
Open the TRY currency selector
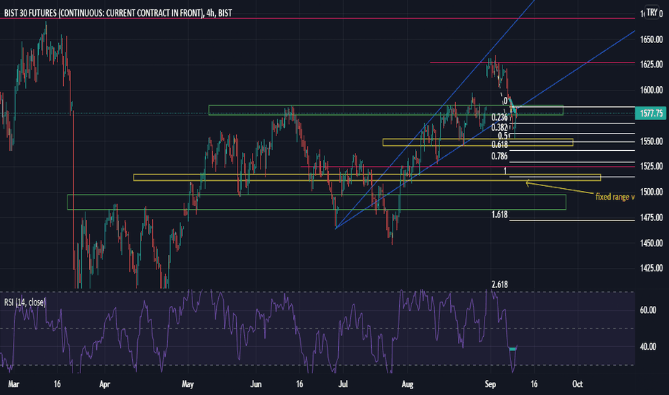(x=652, y=12)
